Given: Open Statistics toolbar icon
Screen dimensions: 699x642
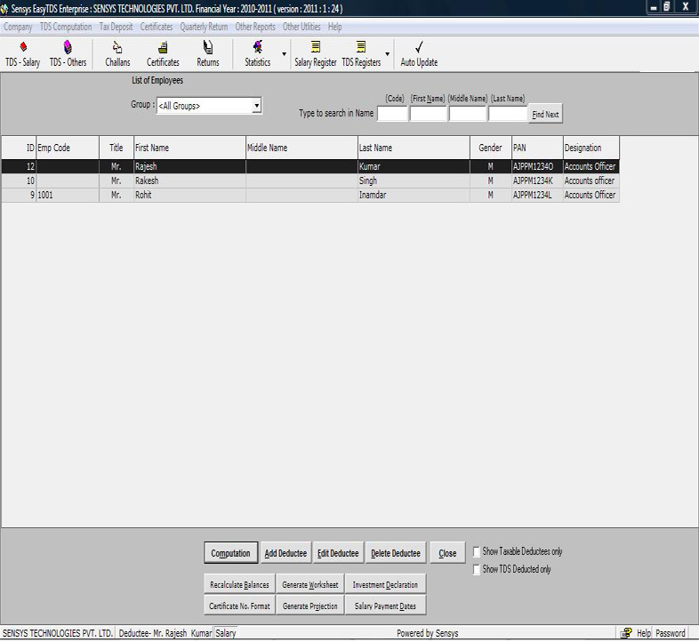Looking at the screenshot, I should click(258, 54).
